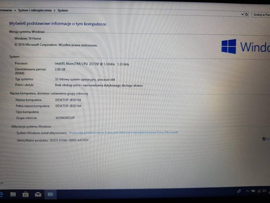Viewport: 270px width, 203px height.
Task: Click the Windows logo graphic
Action: click(x=229, y=46)
